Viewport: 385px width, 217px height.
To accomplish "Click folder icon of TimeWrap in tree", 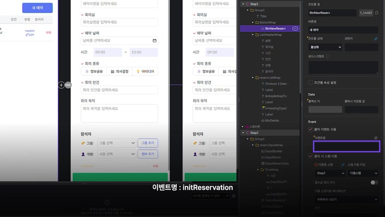I will pyautogui.click(x=262, y=170).
